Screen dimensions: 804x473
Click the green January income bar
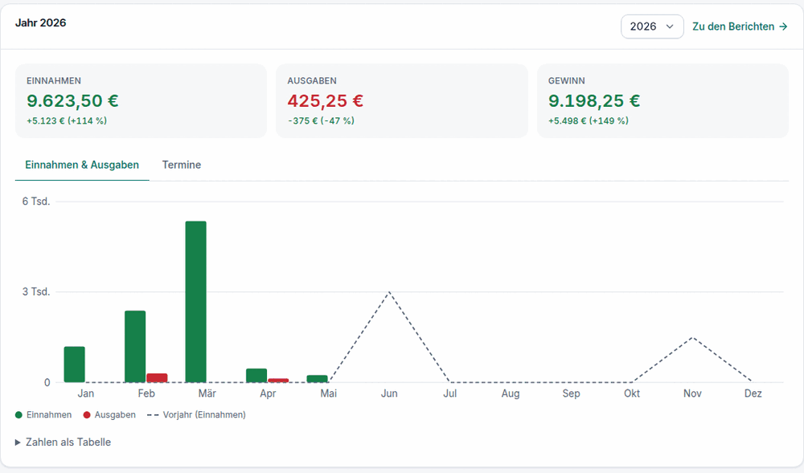[74, 365]
